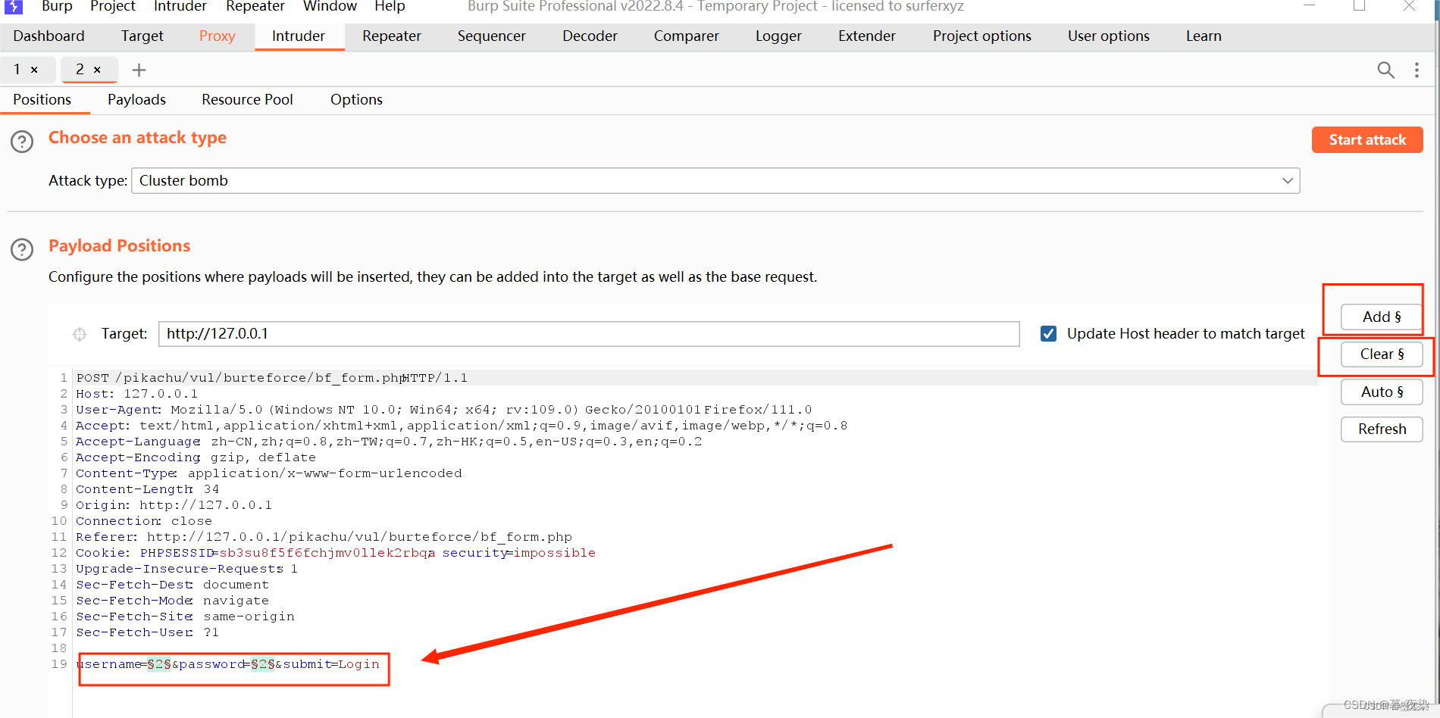The width and height of the screenshot is (1440, 718).
Task: Switch to the Target tab
Action: click(x=142, y=36)
